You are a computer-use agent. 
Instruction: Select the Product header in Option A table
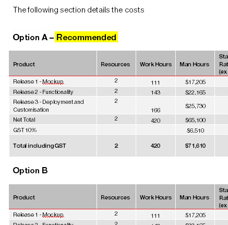(x=24, y=64)
